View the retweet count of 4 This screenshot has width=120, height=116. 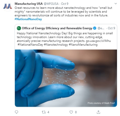point(48,112)
